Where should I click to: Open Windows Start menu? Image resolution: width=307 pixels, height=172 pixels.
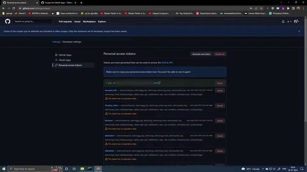tap(4, 169)
